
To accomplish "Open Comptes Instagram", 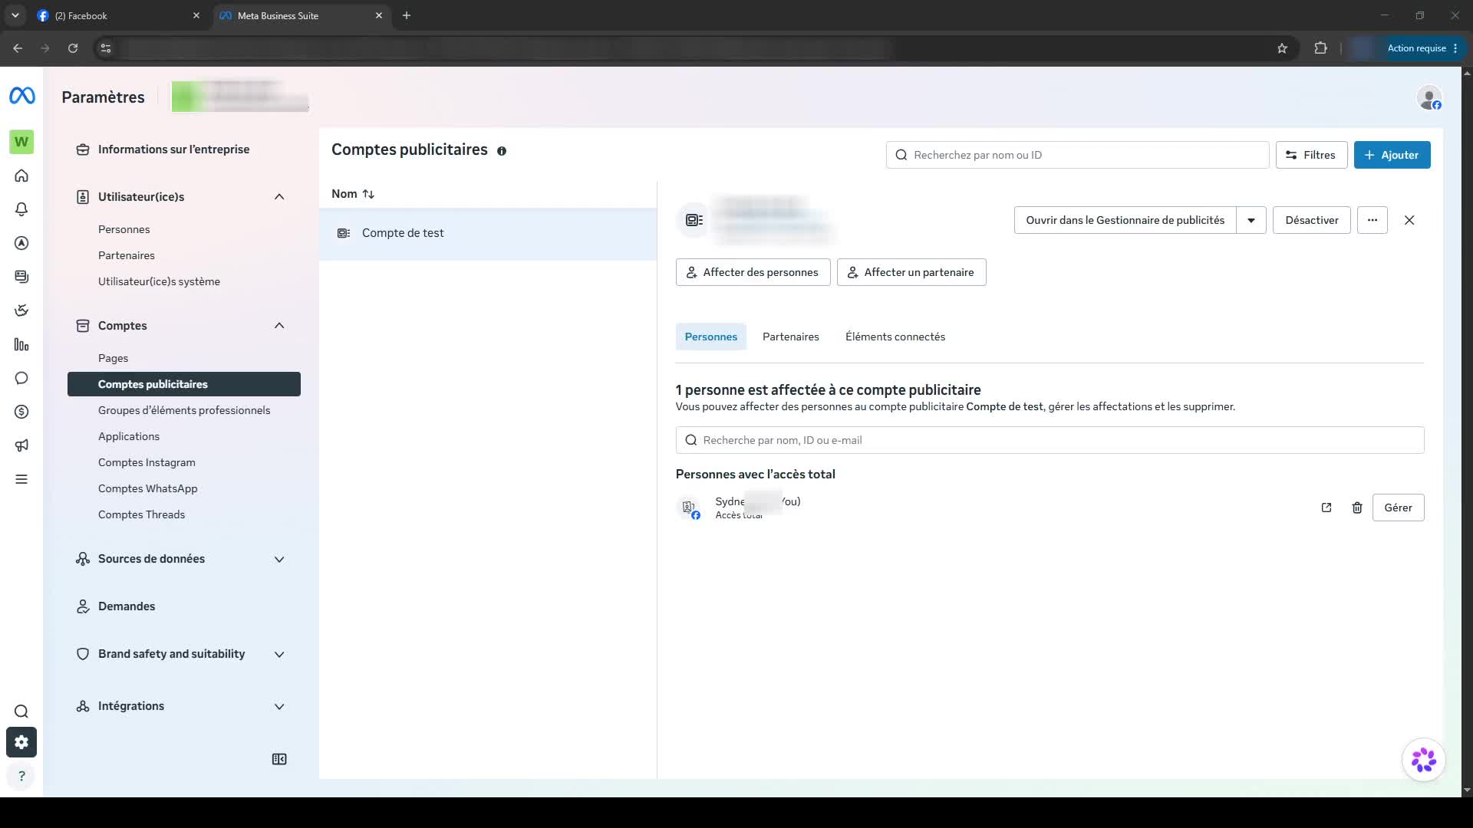I will [147, 462].
